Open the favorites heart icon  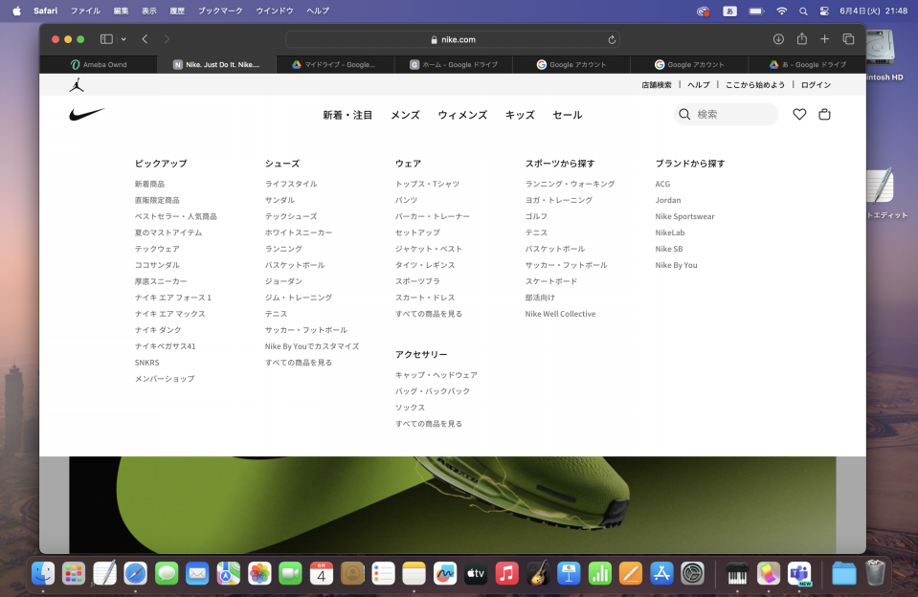tap(799, 114)
